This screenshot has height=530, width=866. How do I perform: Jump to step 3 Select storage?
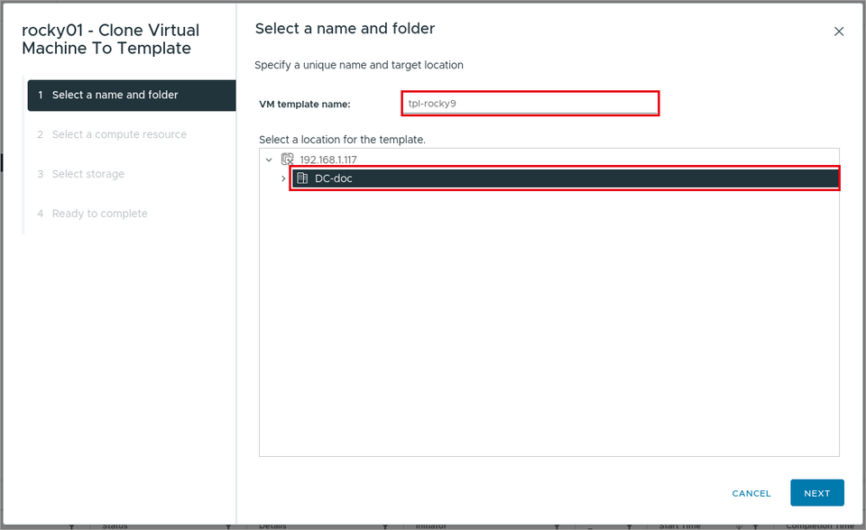pyautogui.click(x=88, y=174)
